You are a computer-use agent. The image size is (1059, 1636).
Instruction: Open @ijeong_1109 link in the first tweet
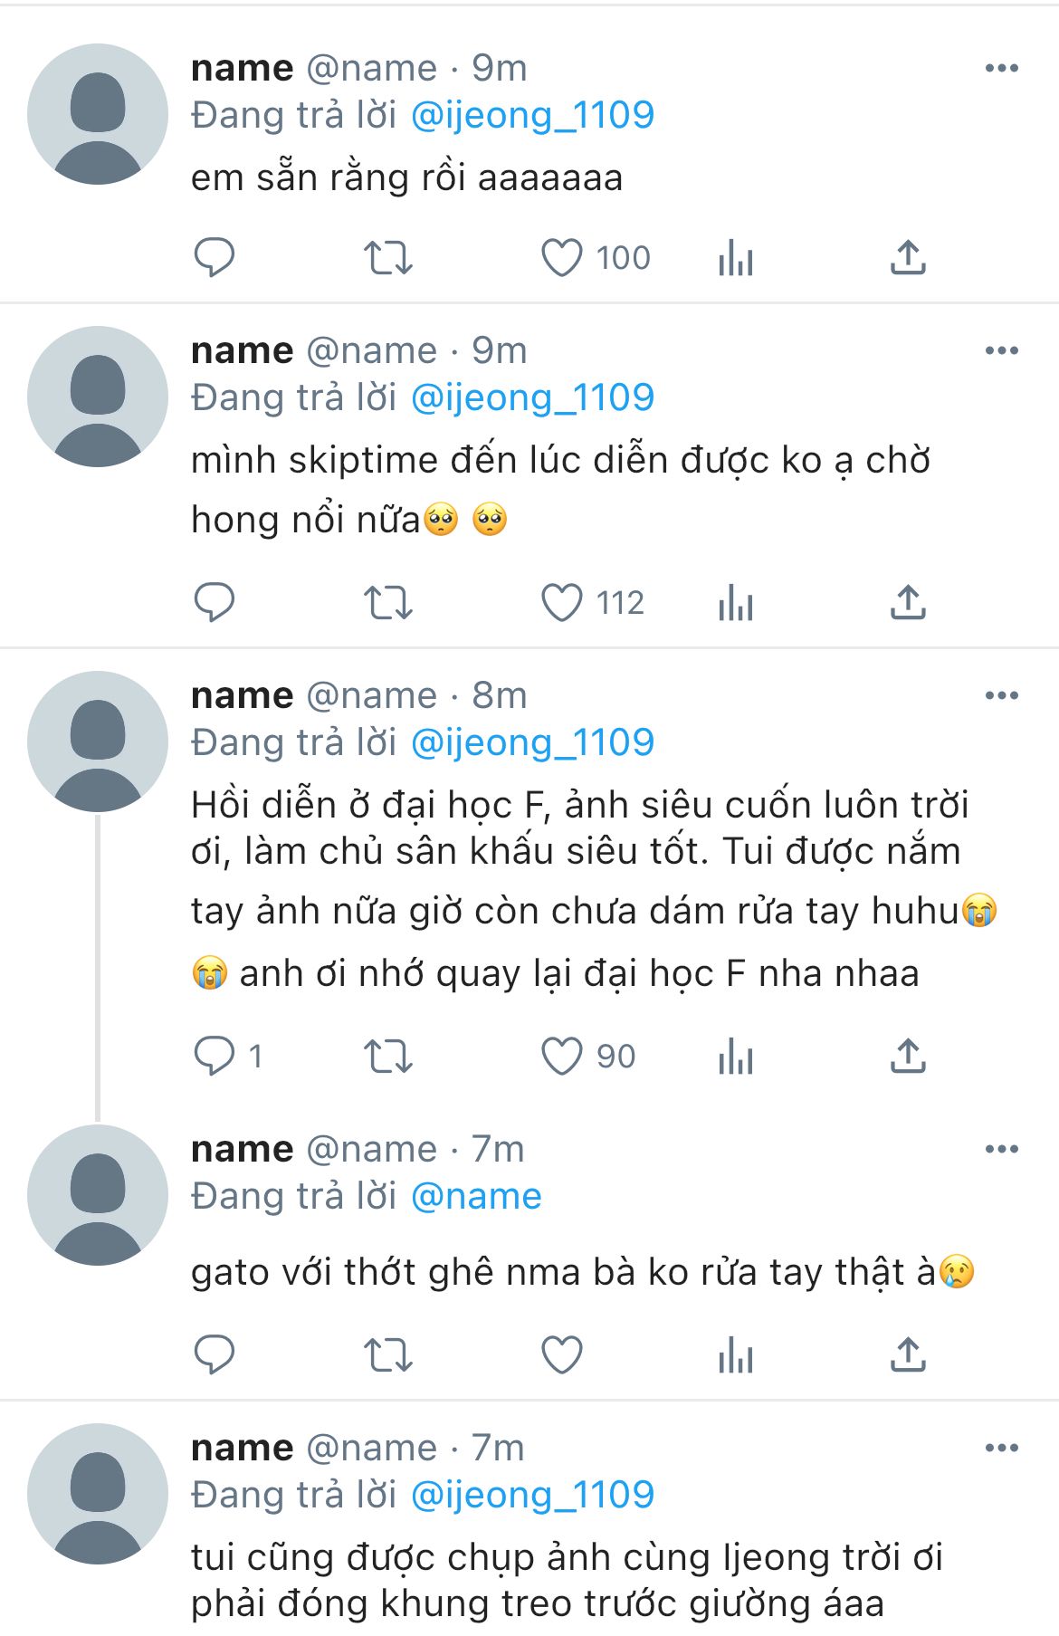[x=532, y=116]
